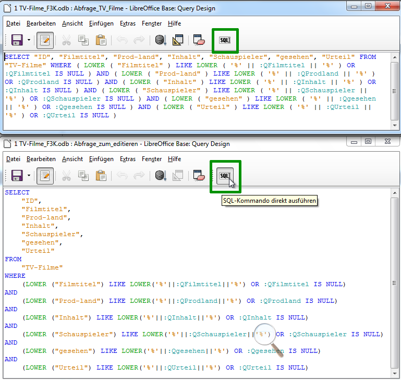Viewport: 401px width, 380px height.
Task: Open Datei menu in Abfrage_zum_editieren window
Action: (x=14, y=159)
